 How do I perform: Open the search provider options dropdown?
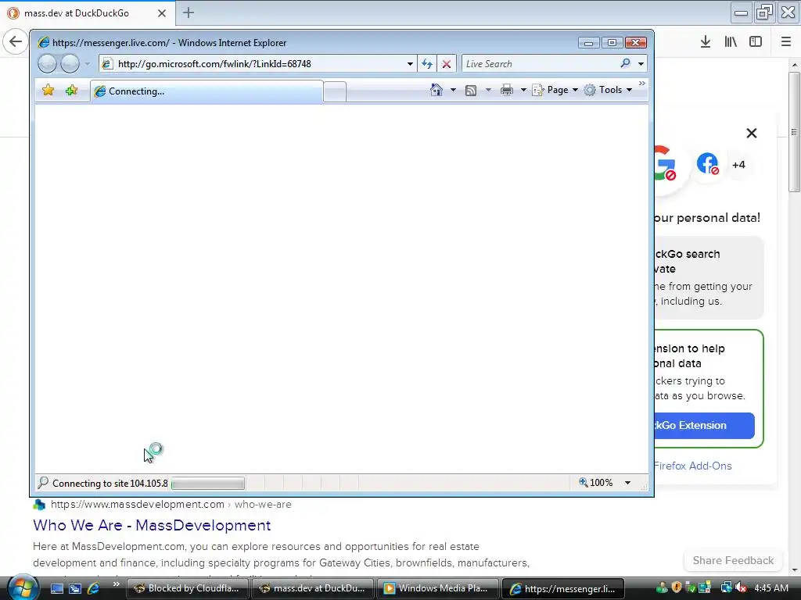click(x=641, y=64)
